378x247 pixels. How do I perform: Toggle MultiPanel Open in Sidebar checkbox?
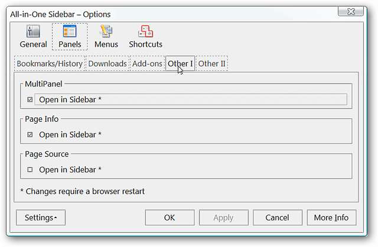tap(30, 100)
